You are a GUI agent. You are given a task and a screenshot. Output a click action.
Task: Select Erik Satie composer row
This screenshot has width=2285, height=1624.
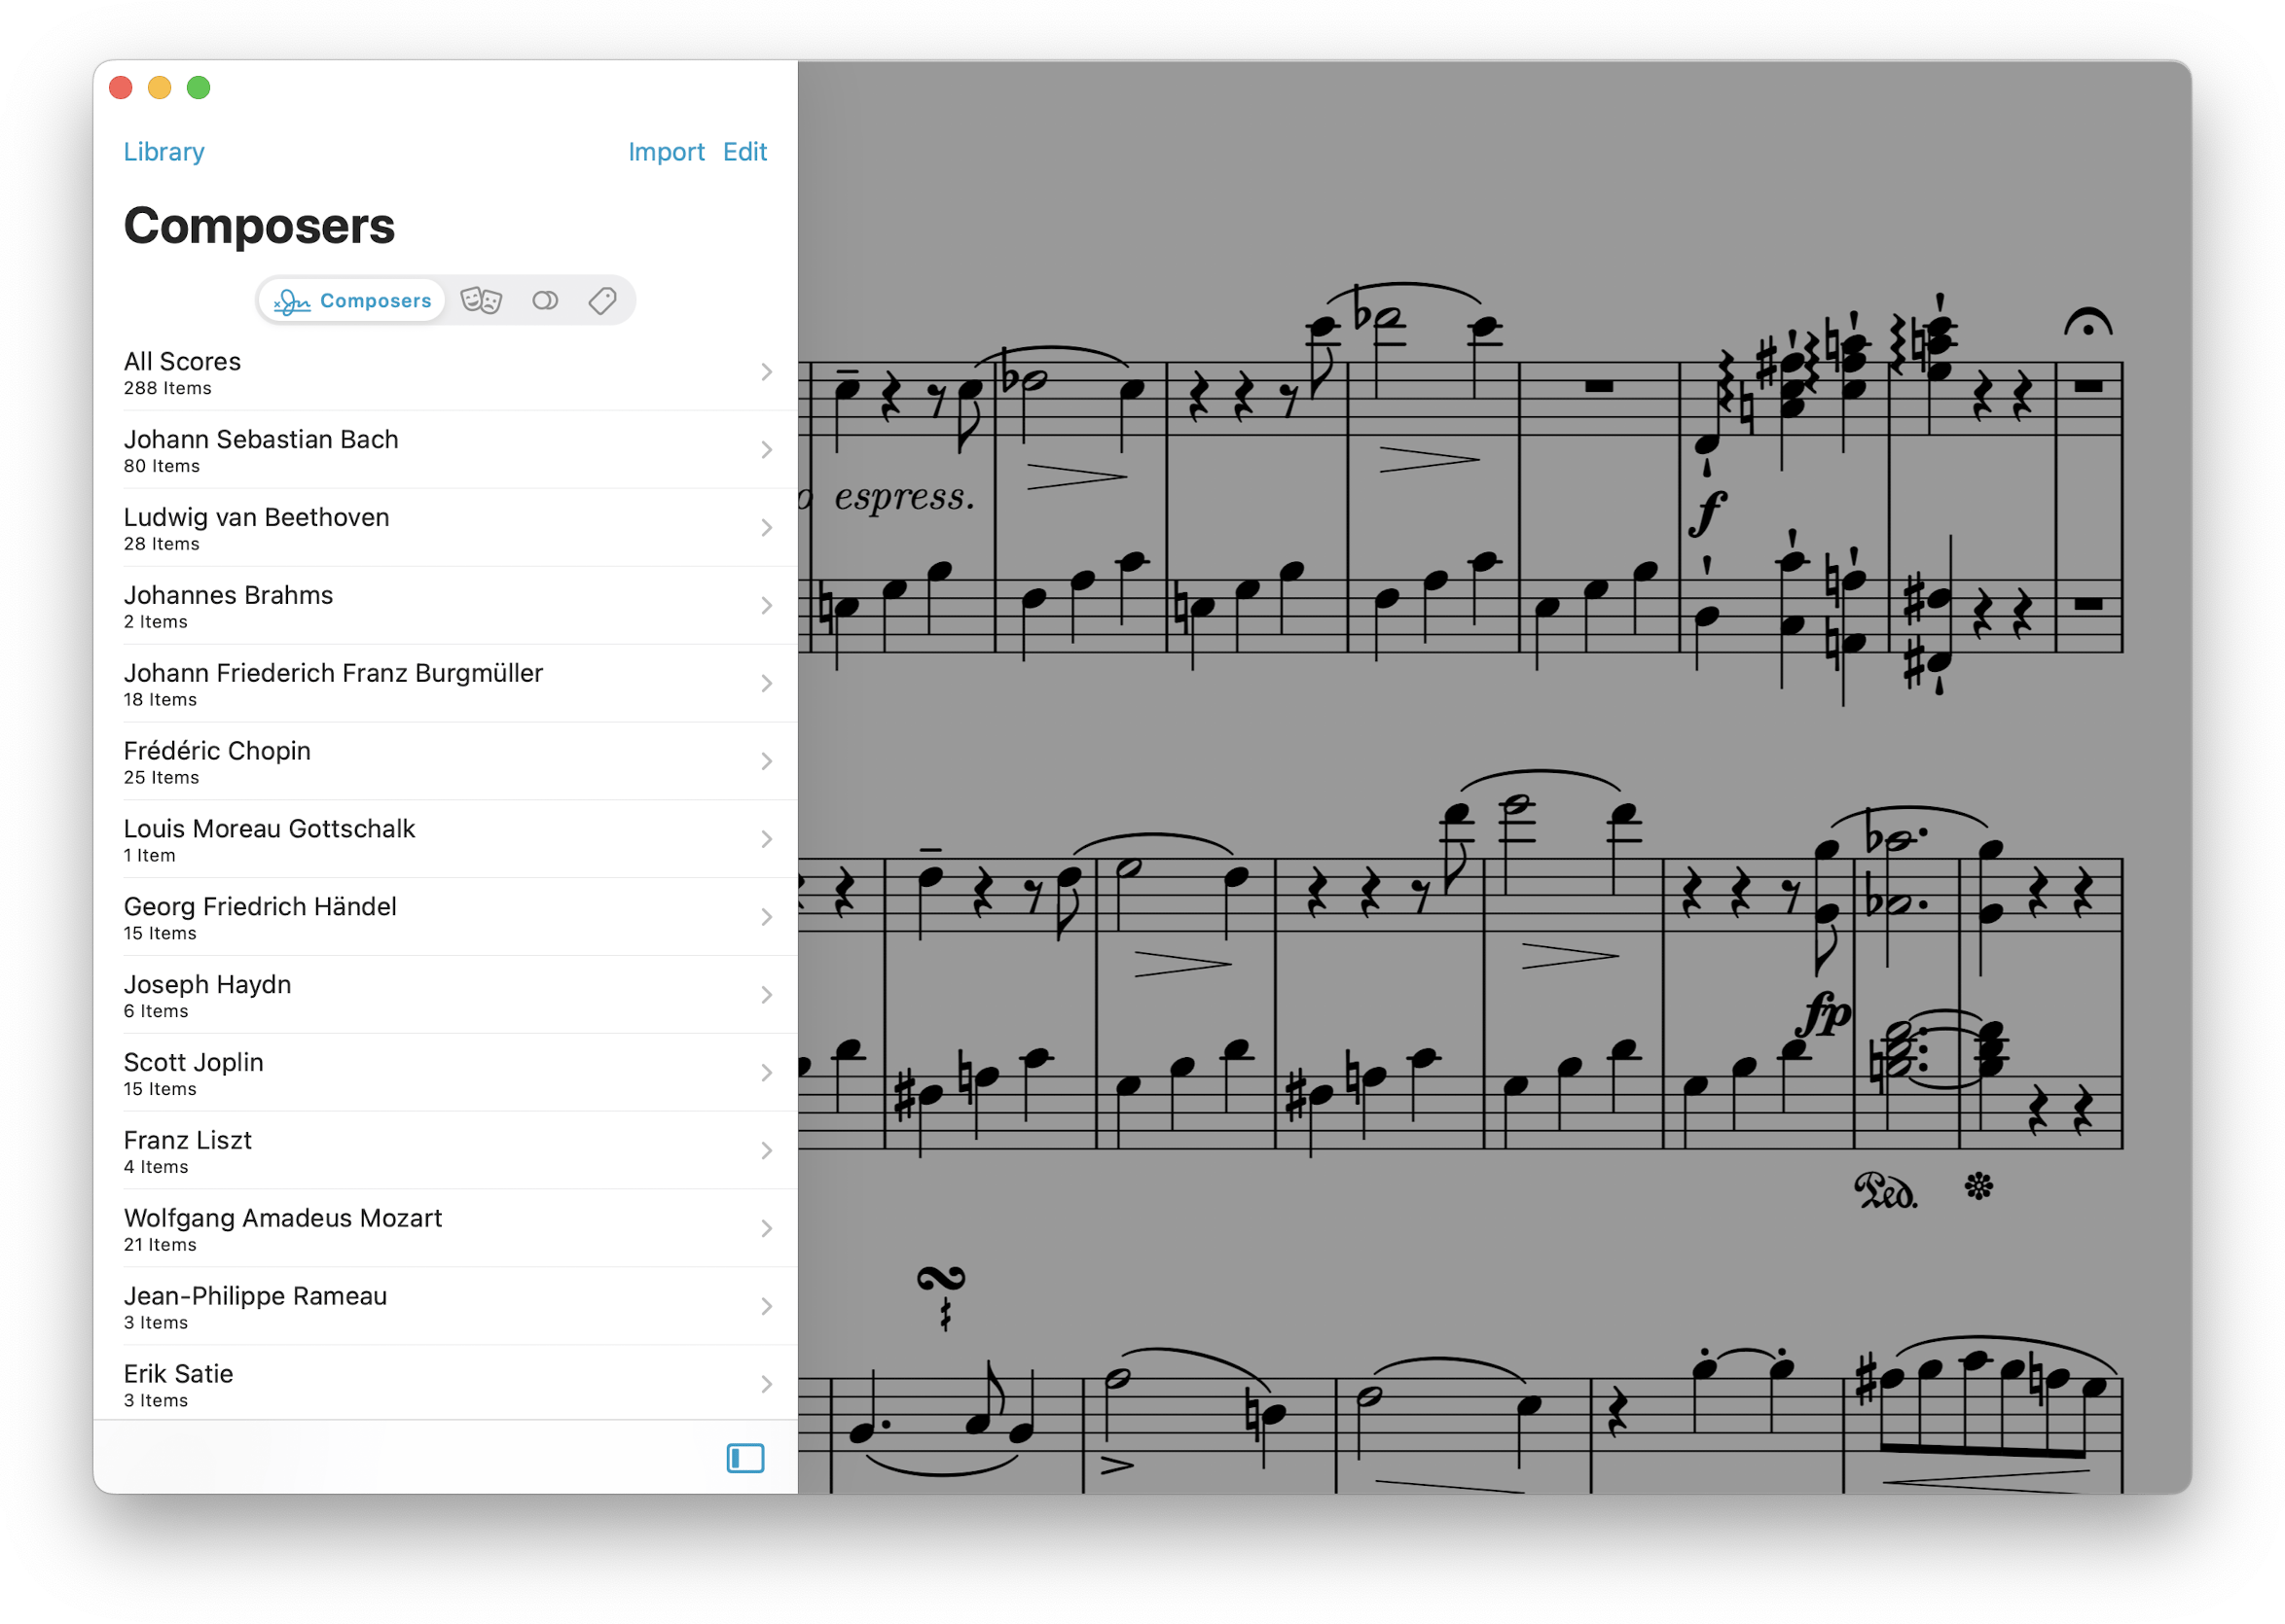(445, 1384)
